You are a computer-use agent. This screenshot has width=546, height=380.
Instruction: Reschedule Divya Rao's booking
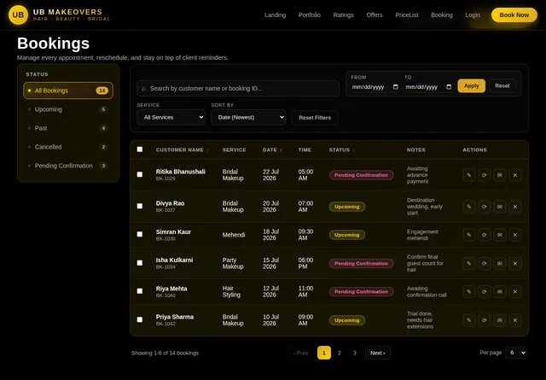tap(485, 207)
